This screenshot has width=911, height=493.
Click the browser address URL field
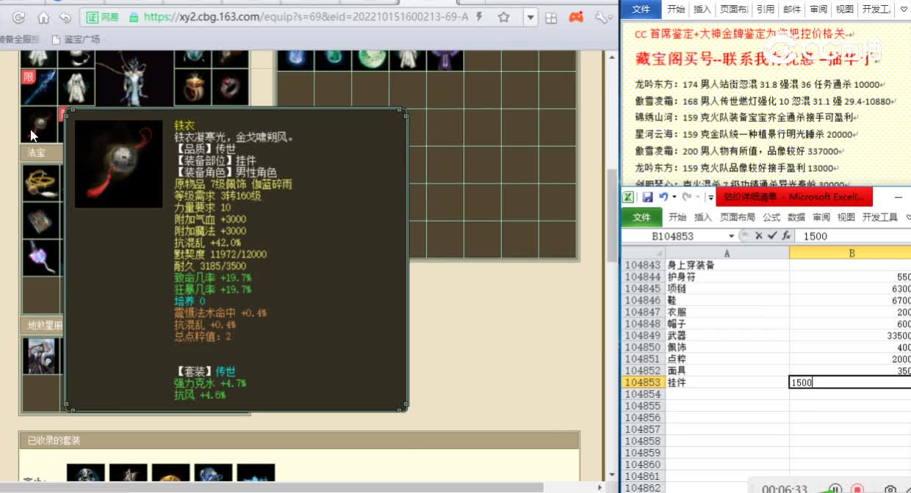point(306,17)
